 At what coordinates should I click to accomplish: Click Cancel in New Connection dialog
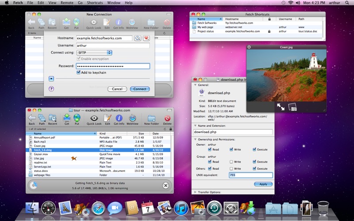click(117, 89)
